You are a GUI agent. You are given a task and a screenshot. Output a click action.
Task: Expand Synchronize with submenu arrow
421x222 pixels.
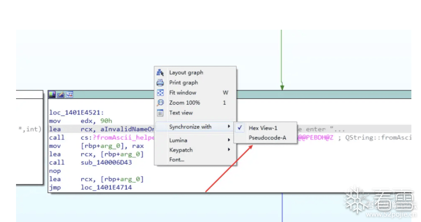pyautogui.click(x=229, y=127)
